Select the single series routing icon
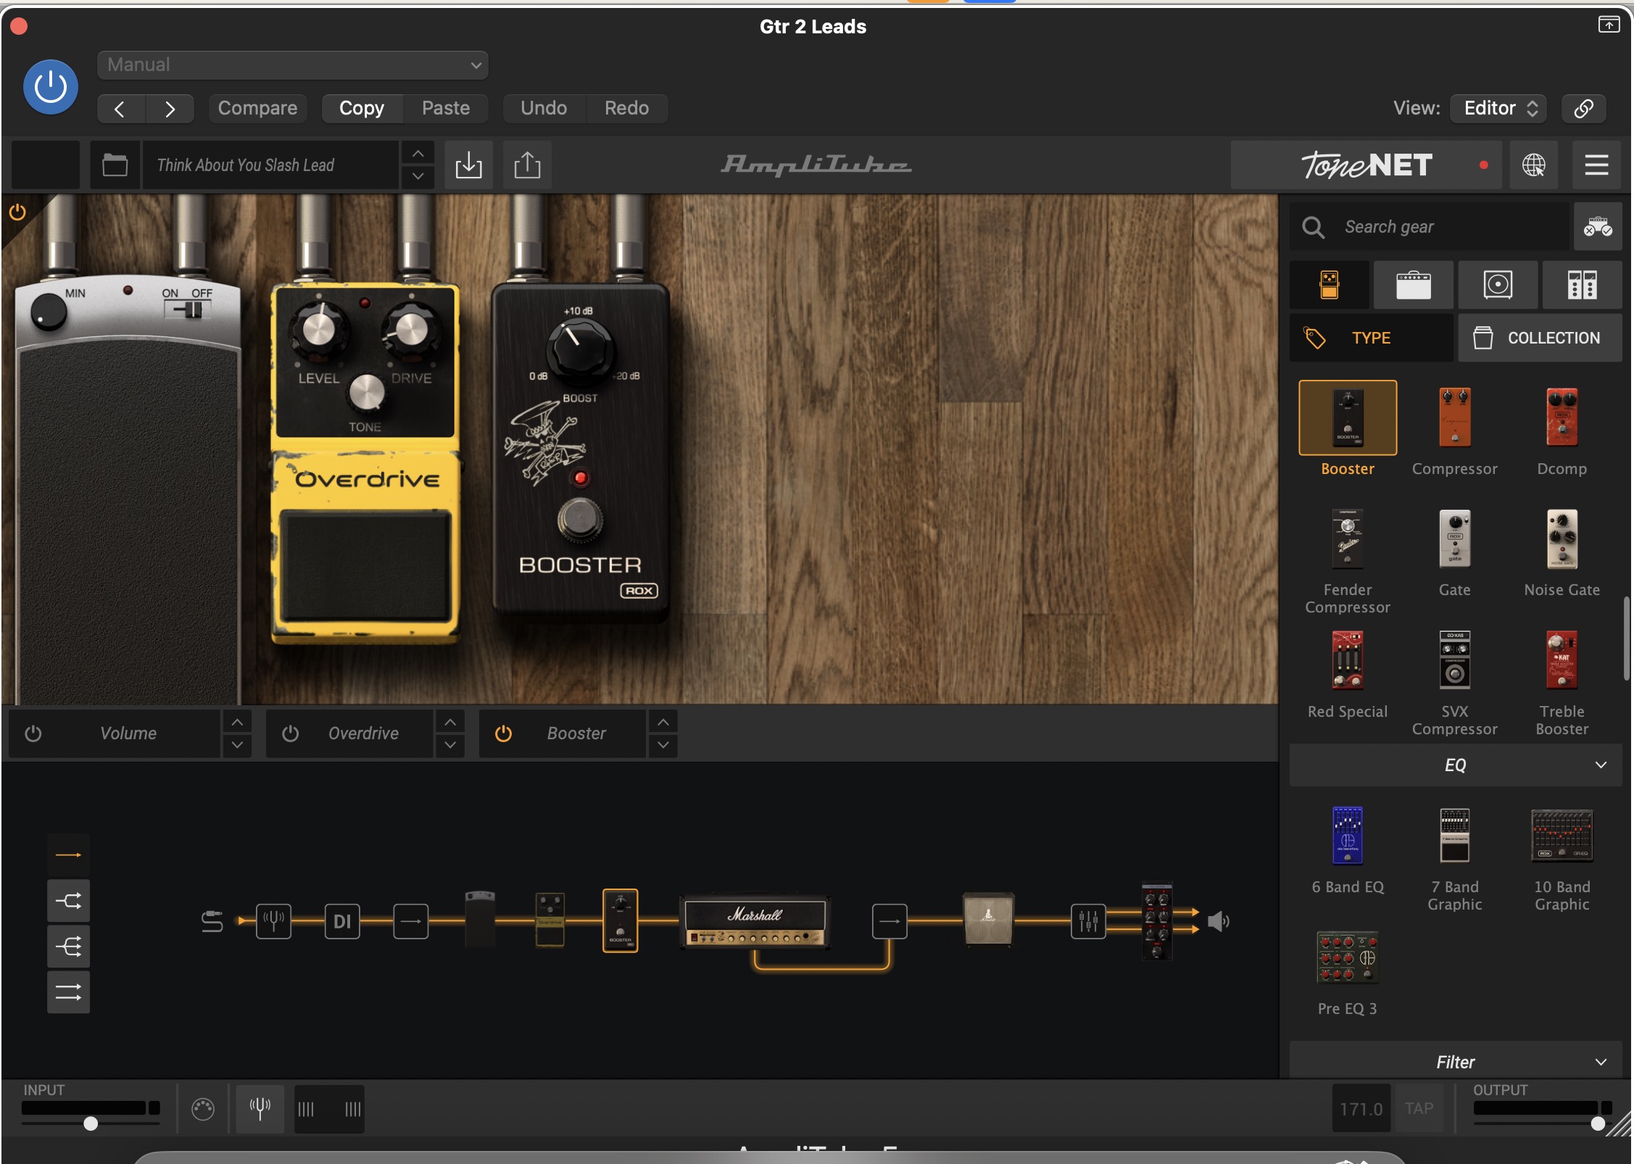The width and height of the screenshot is (1634, 1164). [x=68, y=855]
